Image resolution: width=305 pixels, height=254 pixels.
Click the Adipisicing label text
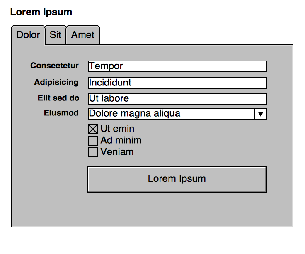pyautogui.click(x=56, y=82)
